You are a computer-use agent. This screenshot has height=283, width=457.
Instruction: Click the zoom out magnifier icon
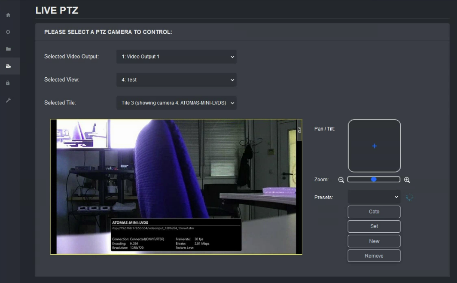tap(341, 180)
